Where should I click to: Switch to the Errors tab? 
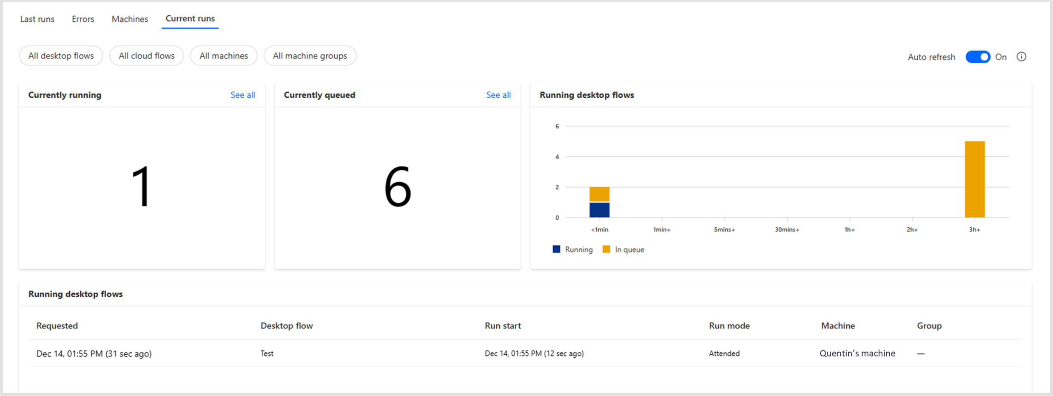tap(83, 19)
